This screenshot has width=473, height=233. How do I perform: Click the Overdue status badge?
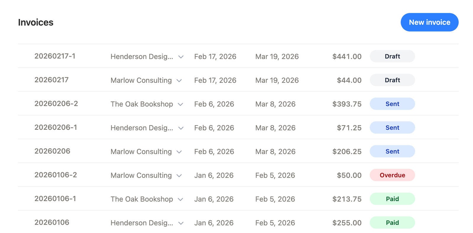tap(392, 175)
